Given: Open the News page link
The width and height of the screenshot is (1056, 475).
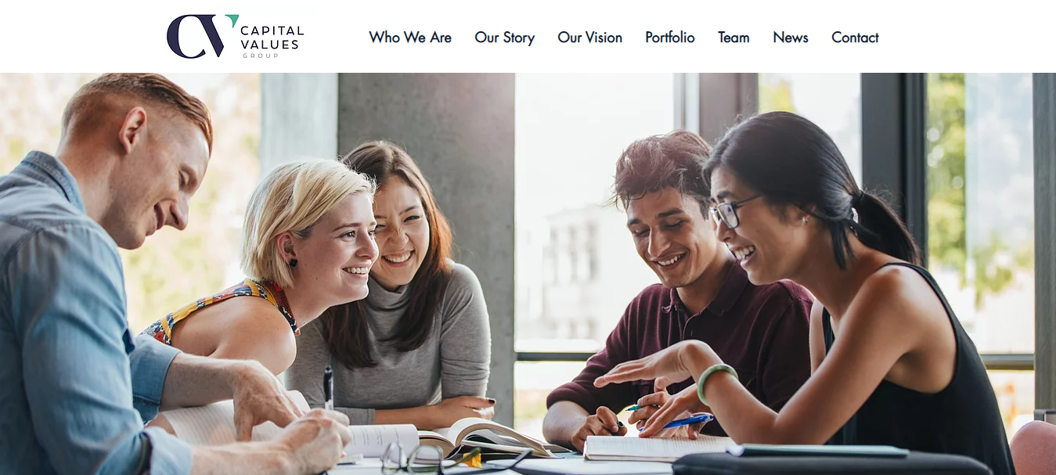Looking at the screenshot, I should coord(791,38).
